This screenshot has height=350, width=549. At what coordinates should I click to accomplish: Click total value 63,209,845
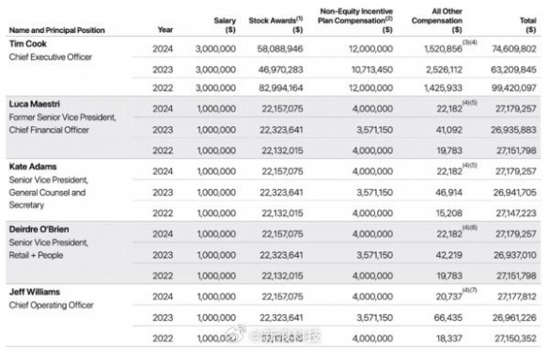click(x=513, y=70)
